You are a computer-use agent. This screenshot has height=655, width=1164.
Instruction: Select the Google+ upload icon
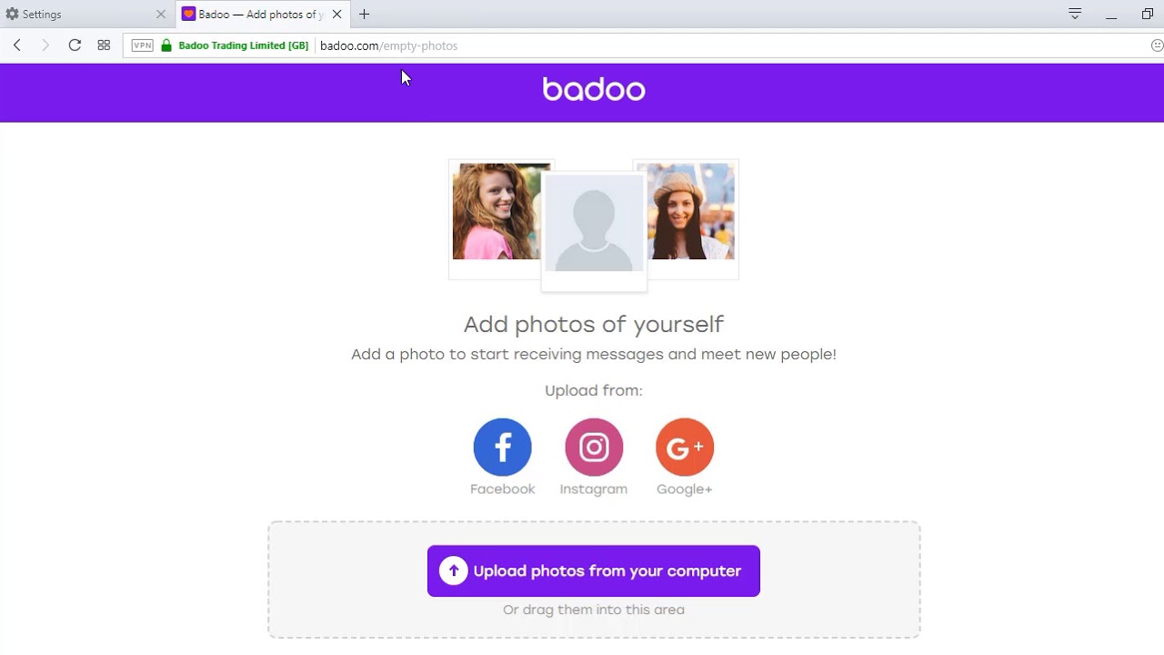(685, 447)
